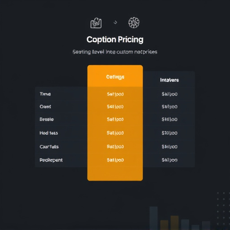Select the orange Cetings column header
This screenshot has height=230, width=230.
coord(115,77)
